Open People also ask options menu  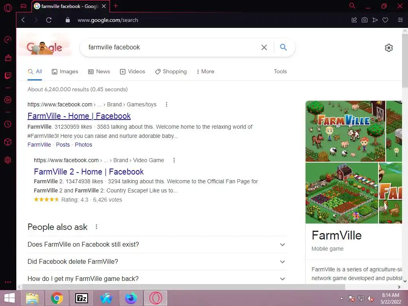click(96, 227)
